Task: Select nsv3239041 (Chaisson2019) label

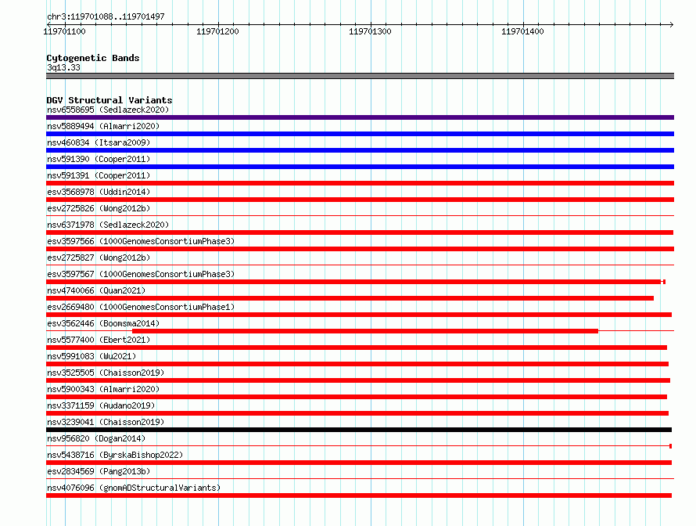Action: point(106,422)
